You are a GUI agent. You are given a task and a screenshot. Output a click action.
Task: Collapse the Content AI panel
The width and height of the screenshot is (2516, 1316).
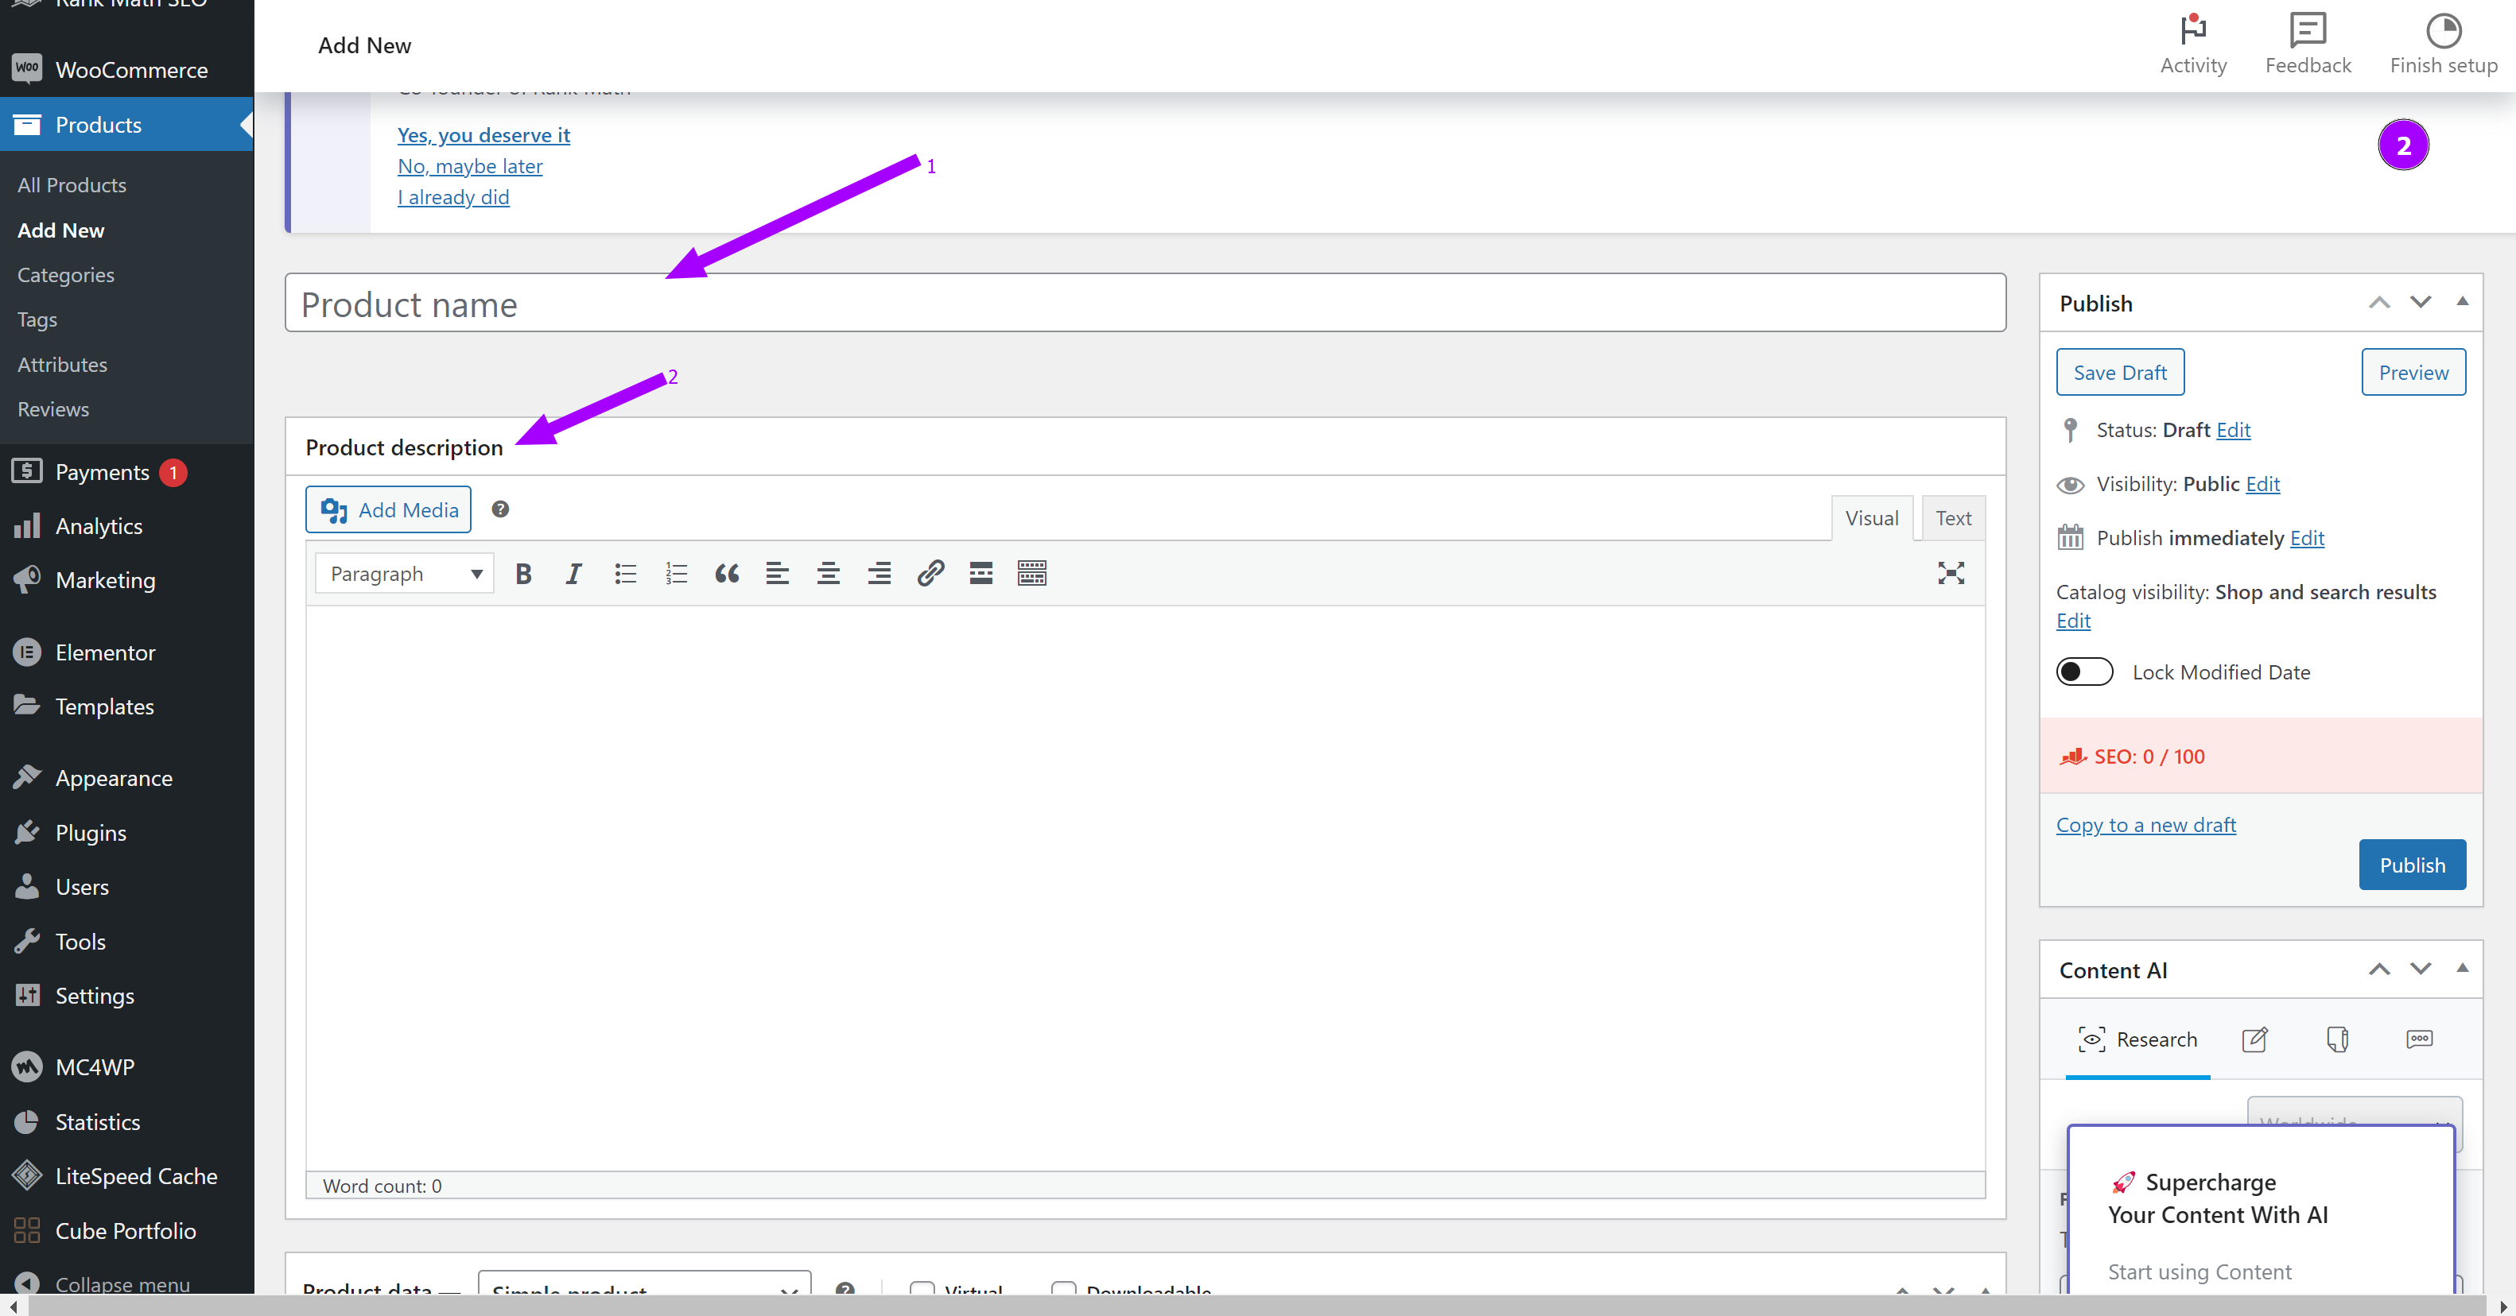point(2462,969)
